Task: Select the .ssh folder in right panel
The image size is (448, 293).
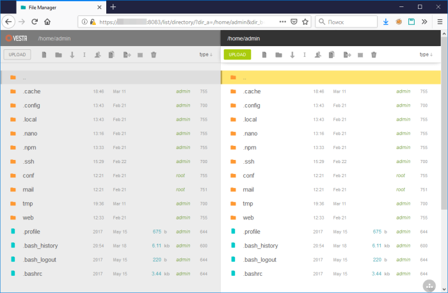Action: tap(331, 162)
